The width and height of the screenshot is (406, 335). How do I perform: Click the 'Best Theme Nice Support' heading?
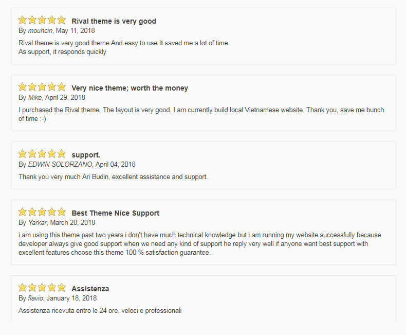115,213
